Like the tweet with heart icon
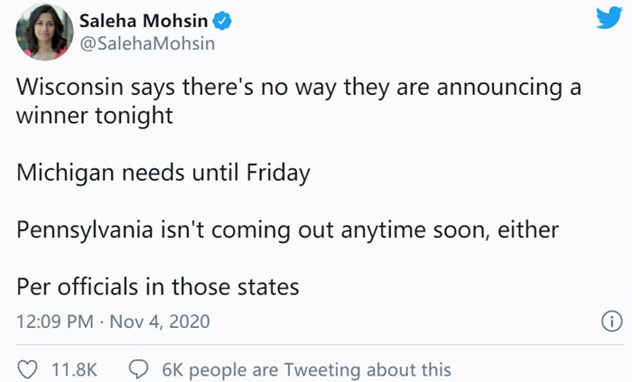Screen dimensions: 632x382 (x=28, y=368)
